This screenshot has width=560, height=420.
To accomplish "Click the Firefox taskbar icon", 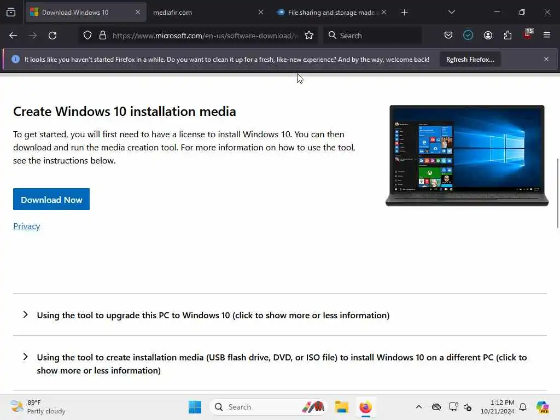I will point(365,407).
